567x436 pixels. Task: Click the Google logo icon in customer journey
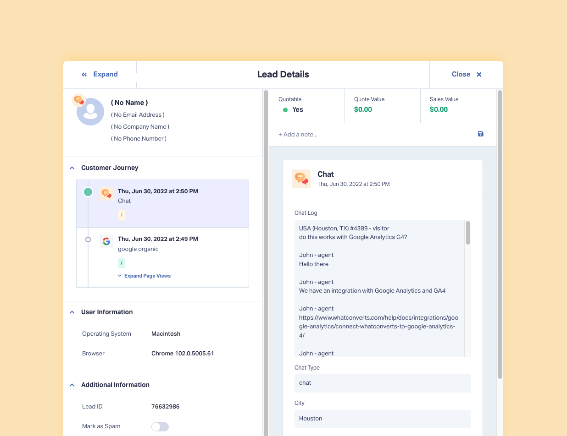(106, 241)
